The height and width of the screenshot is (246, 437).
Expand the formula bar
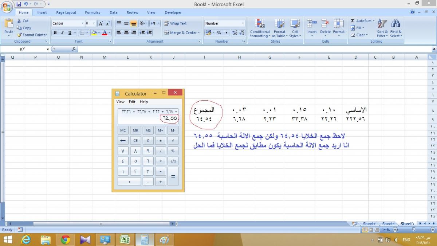click(x=434, y=49)
